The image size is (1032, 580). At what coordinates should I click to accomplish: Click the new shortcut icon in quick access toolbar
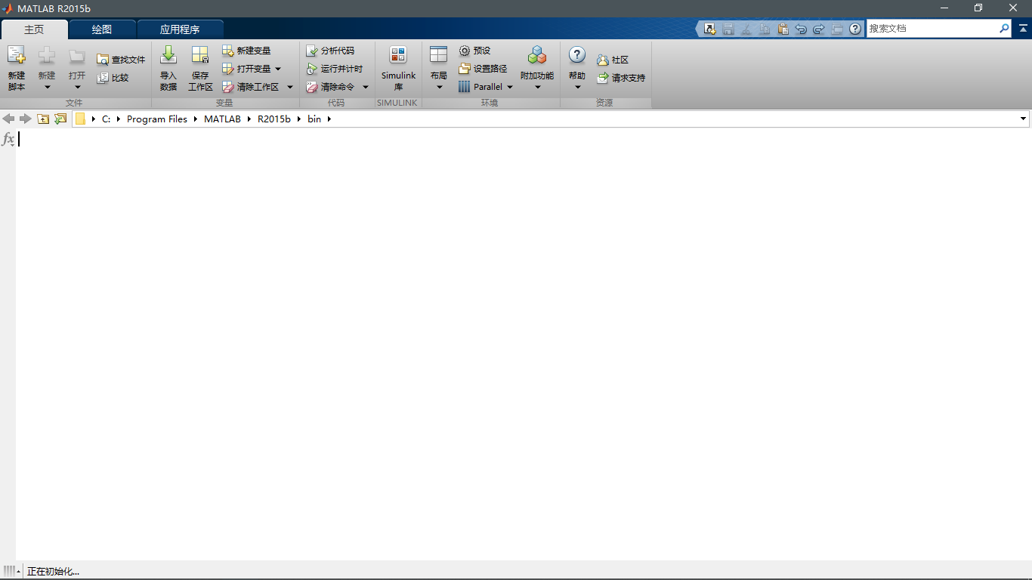coord(710,29)
